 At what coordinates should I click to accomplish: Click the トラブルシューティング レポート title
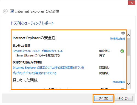tap(32, 23)
